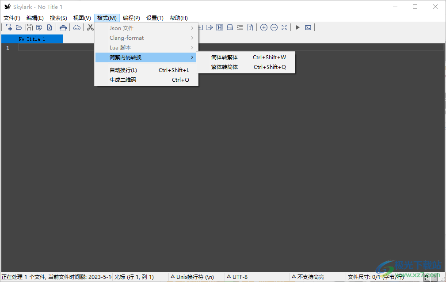Screen dimensions: 446x282
Task: Click the 文件尺寸 status entry
Action: pos(376,277)
